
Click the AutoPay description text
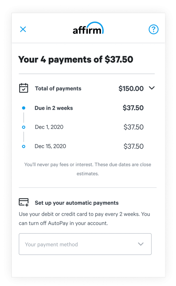pyautogui.click(x=84, y=219)
